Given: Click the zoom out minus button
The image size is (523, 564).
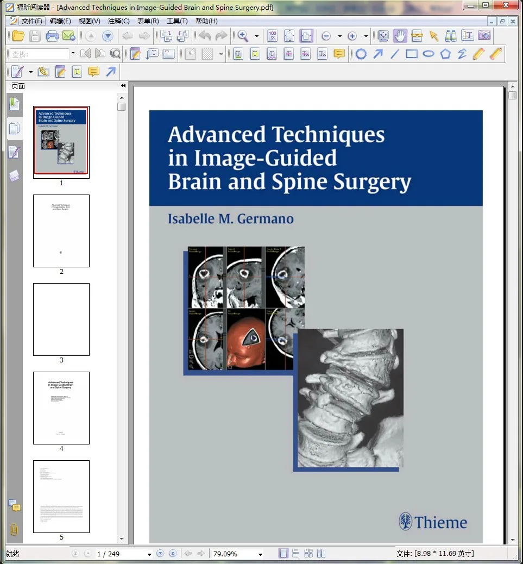Looking at the screenshot, I should pyautogui.click(x=326, y=36).
